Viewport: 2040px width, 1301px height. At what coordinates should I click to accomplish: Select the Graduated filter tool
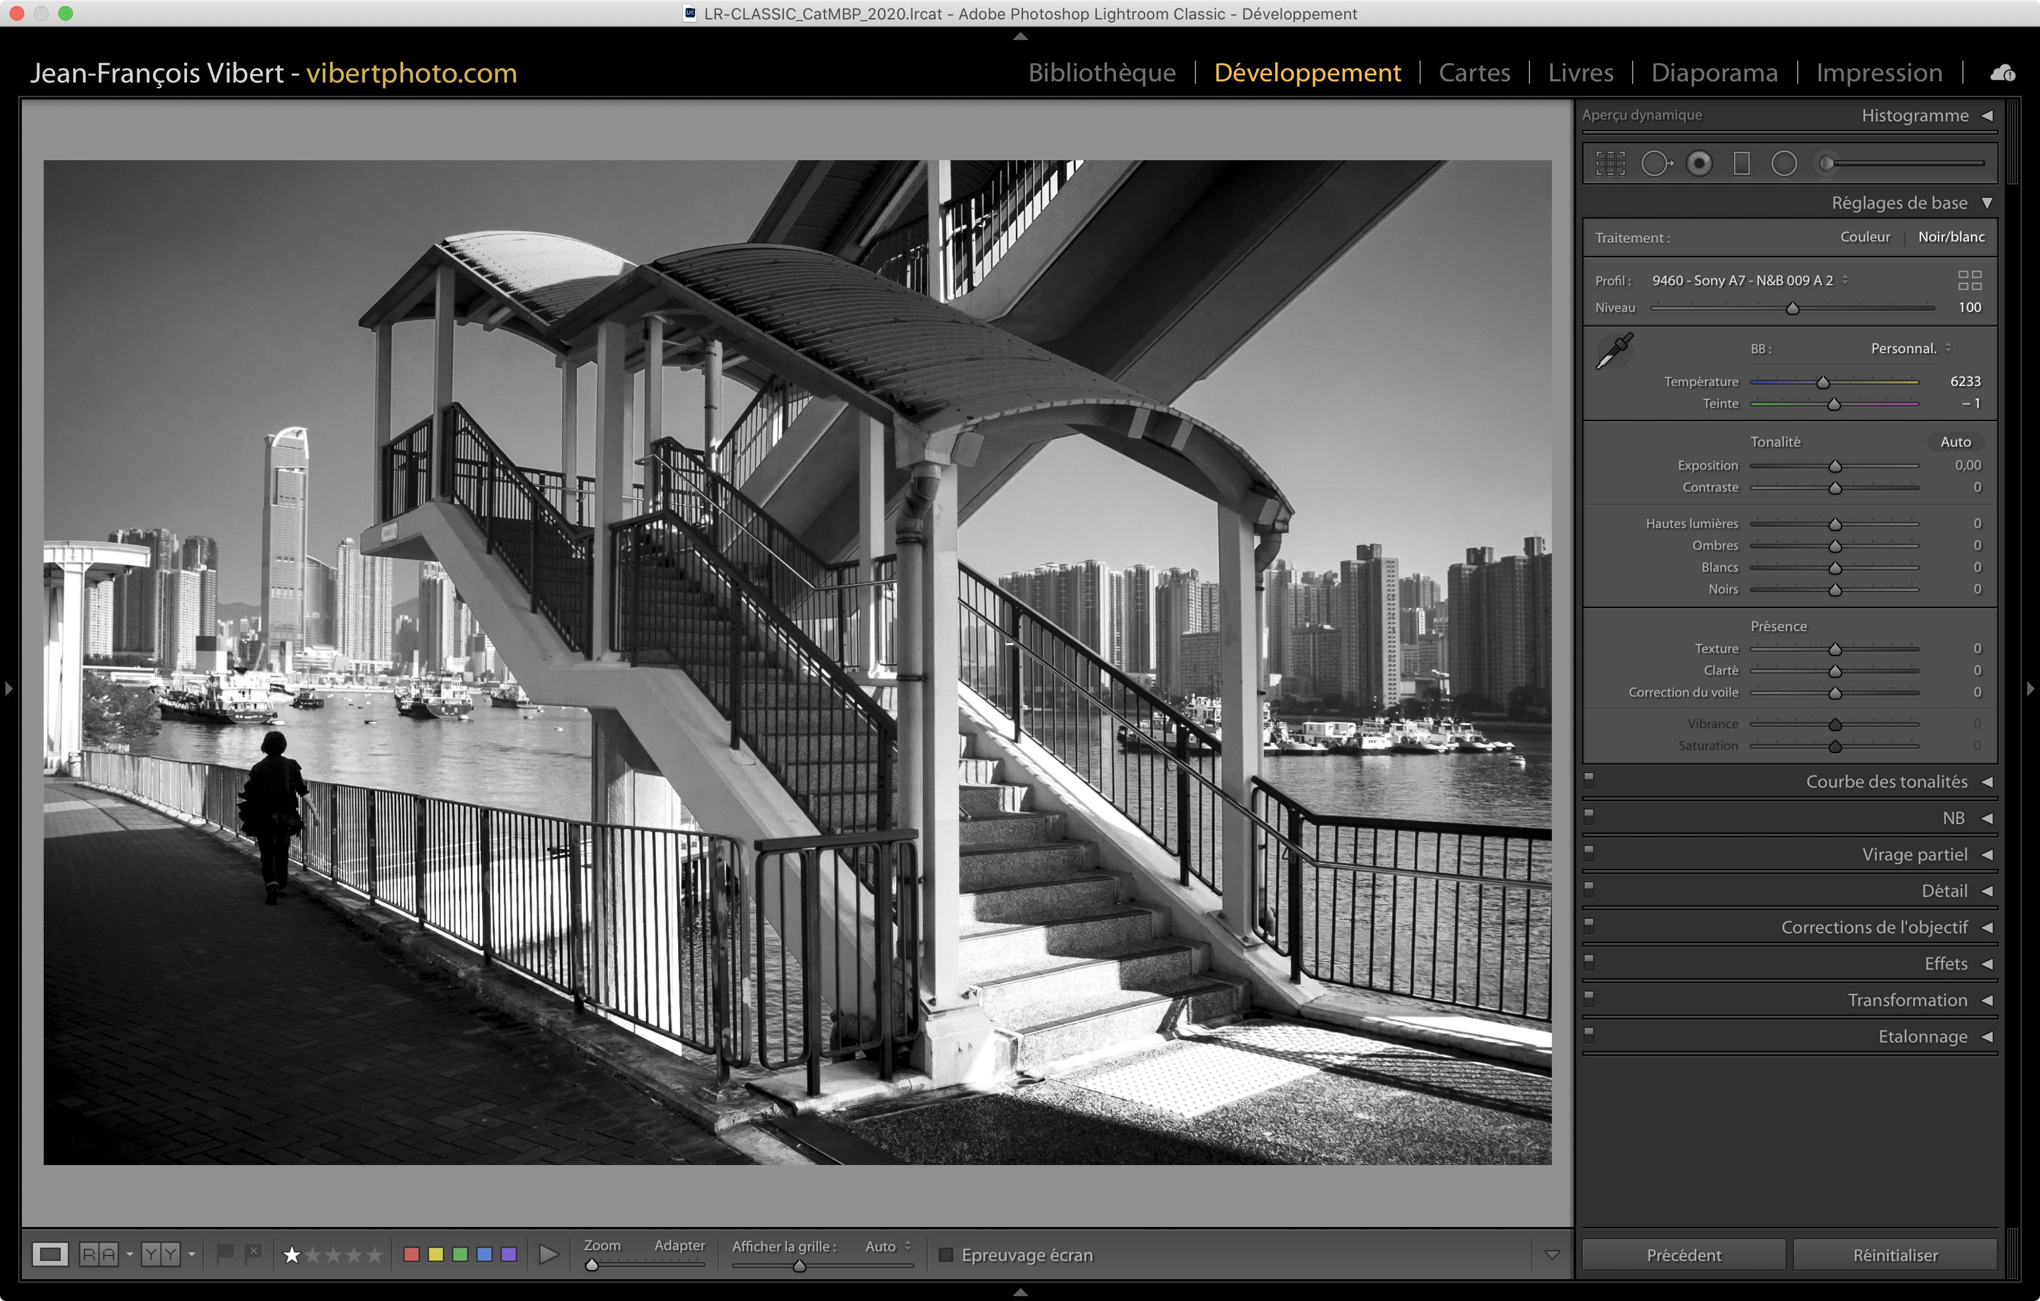(1742, 163)
